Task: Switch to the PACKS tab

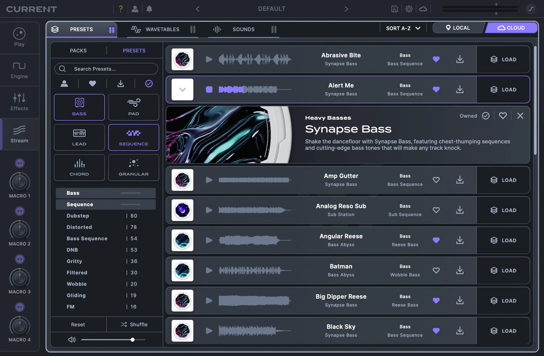Action: tap(78, 51)
